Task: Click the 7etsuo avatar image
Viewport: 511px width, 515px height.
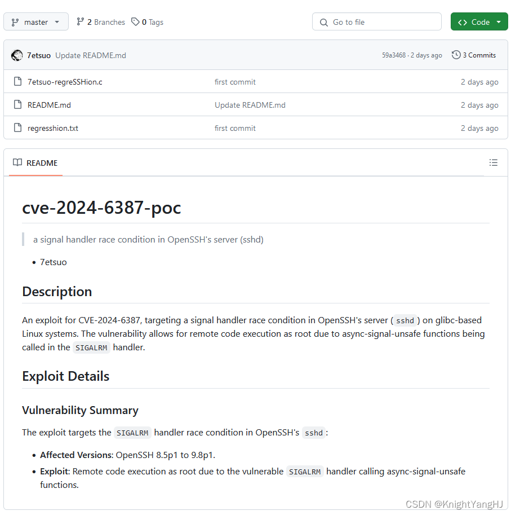Action: coord(17,55)
